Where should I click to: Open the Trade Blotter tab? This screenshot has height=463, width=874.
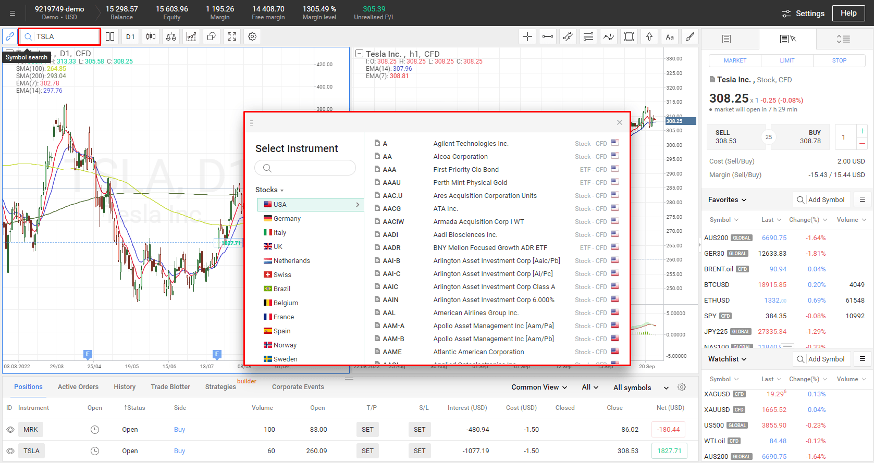click(x=170, y=387)
